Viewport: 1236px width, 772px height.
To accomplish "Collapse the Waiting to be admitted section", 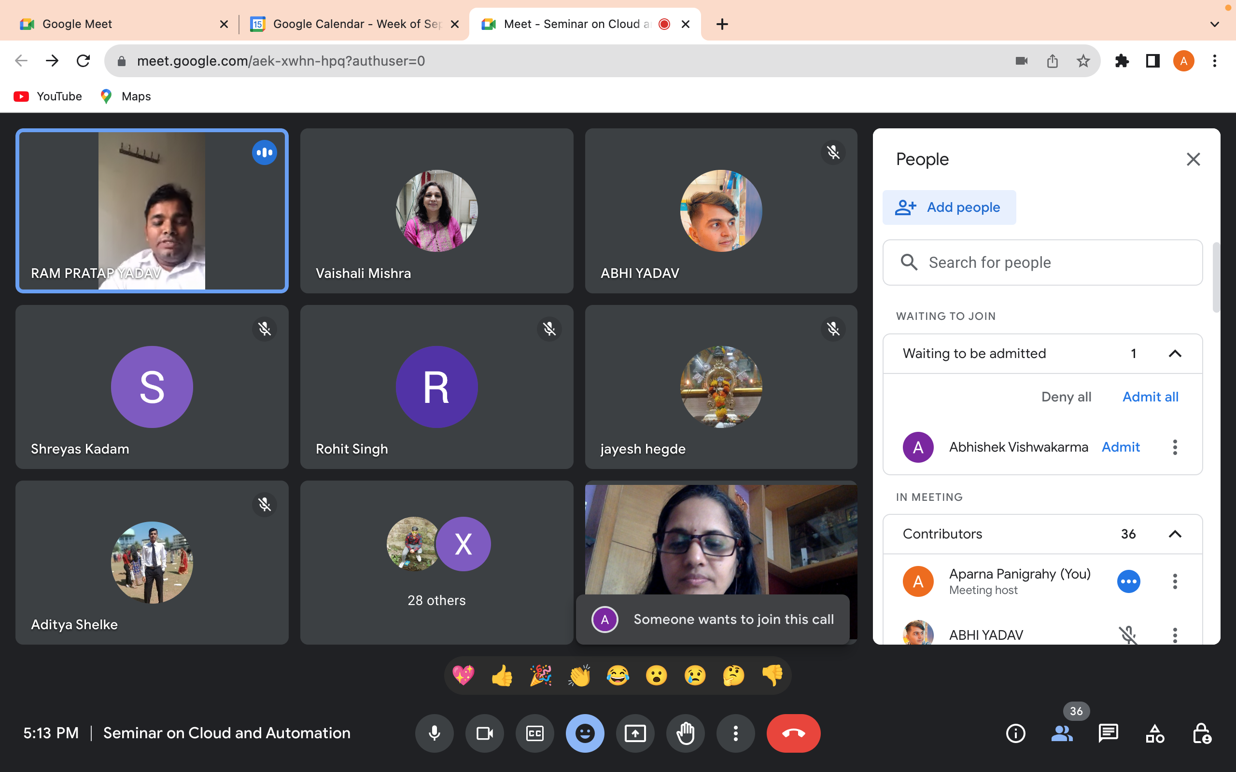I will click(x=1175, y=353).
